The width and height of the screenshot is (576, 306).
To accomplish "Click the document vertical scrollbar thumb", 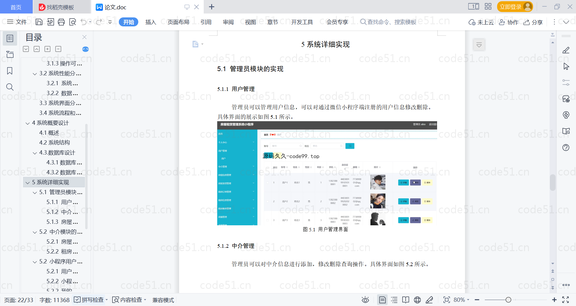I will pyautogui.click(x=553, y=182).
